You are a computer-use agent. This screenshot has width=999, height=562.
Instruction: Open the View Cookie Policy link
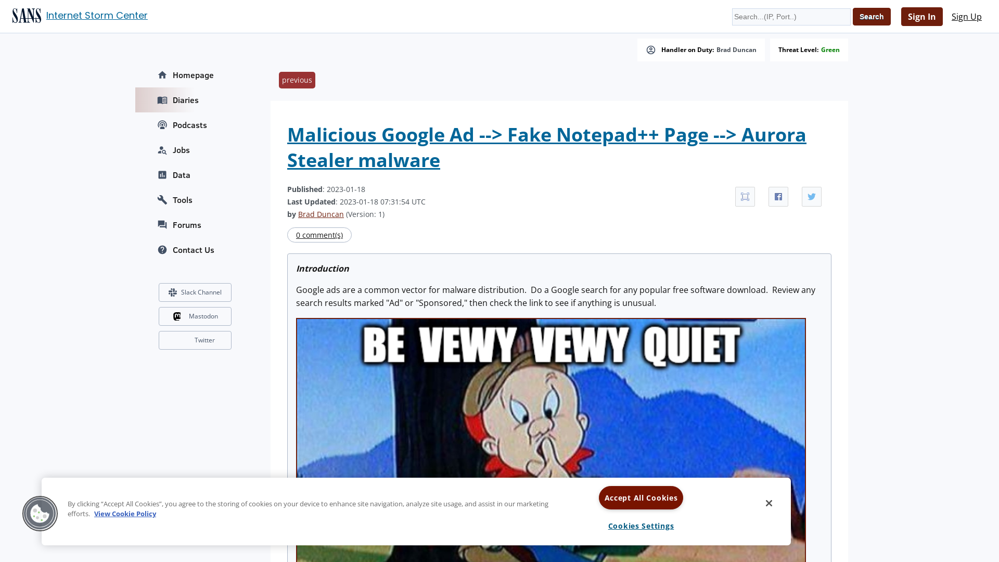pyautogui.click(x=125, y=514)
